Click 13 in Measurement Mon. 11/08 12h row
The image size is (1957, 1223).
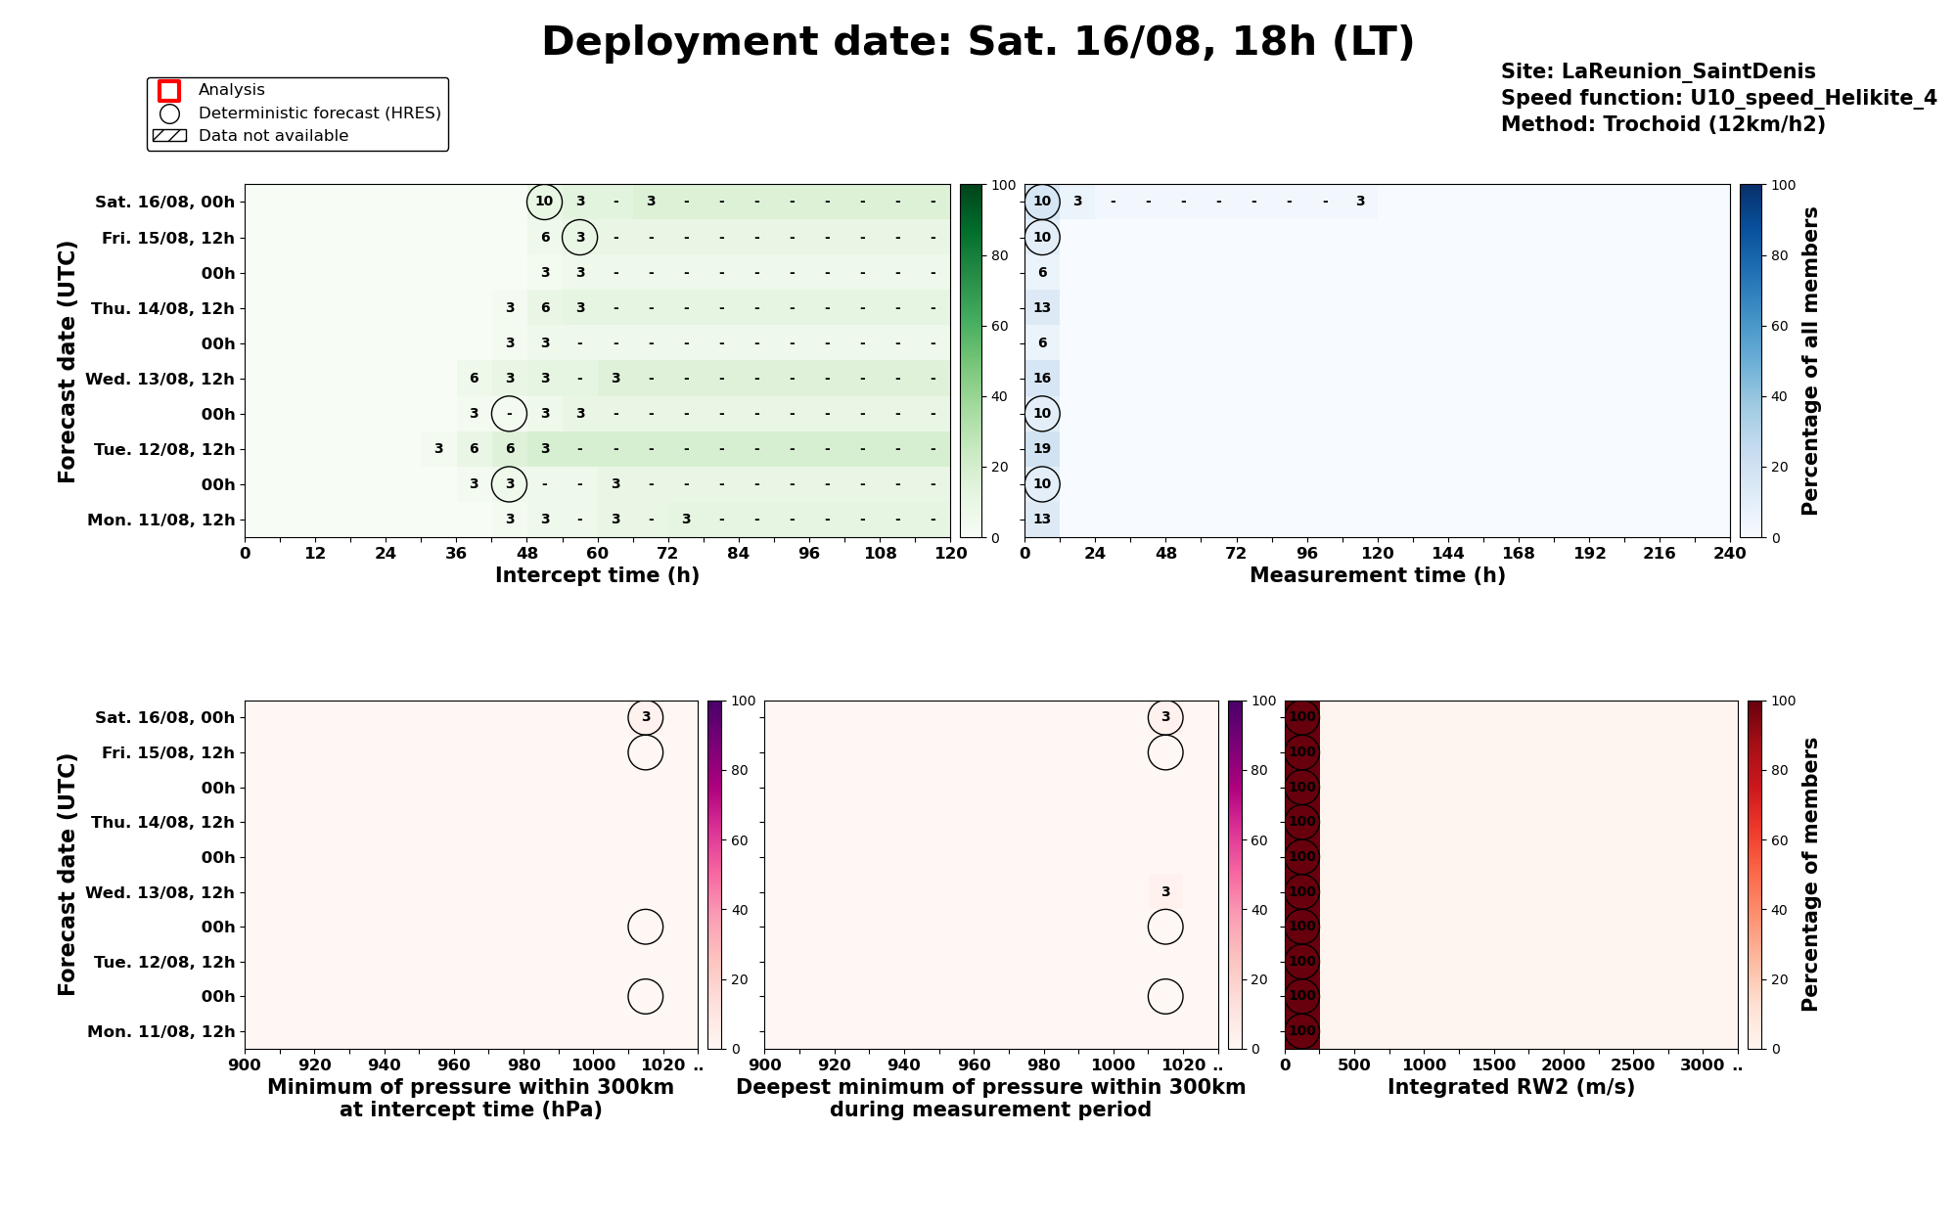click(1042, 520)
